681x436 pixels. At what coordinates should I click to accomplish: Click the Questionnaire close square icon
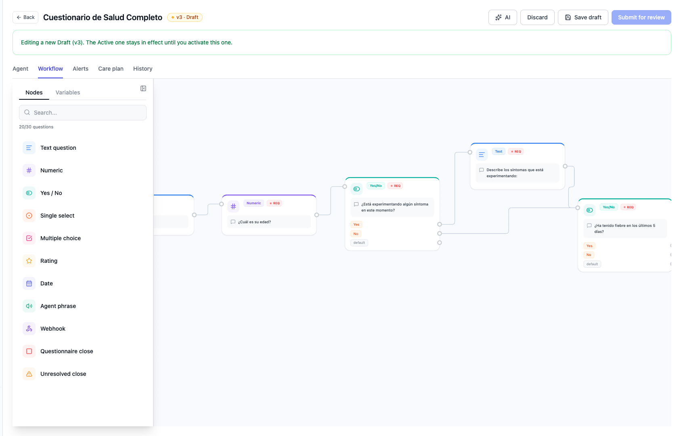coord(29,351)
